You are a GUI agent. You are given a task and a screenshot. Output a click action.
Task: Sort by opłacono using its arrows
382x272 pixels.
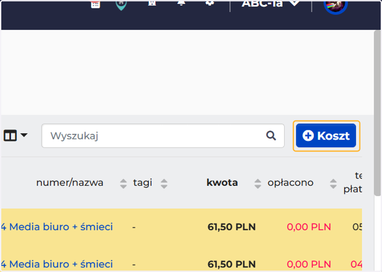coord(333,183)
